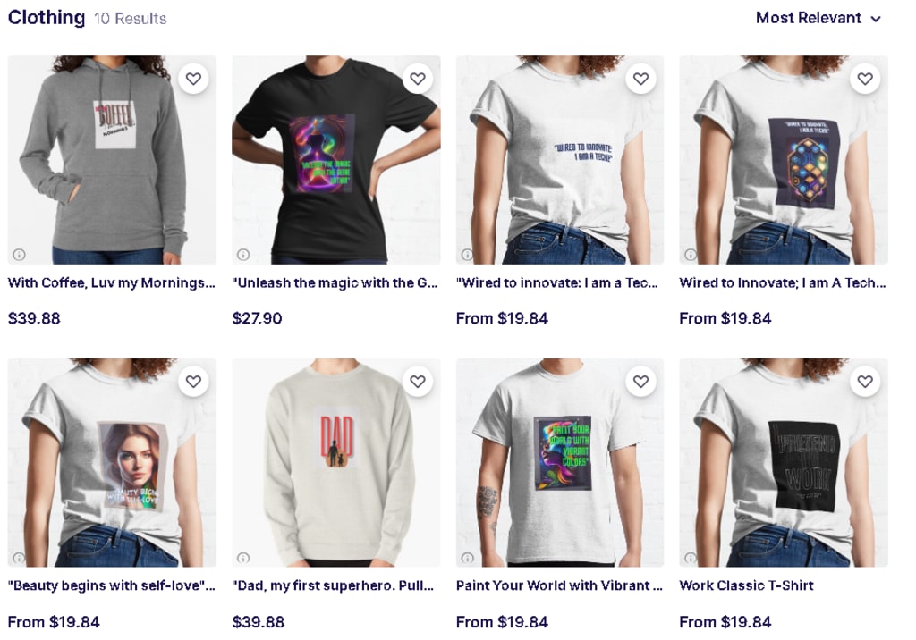Viewport: 916px width, 640px height.
Task: Favorite the Coffee mornings hoodie with heart icon
Action: (193, 79)
